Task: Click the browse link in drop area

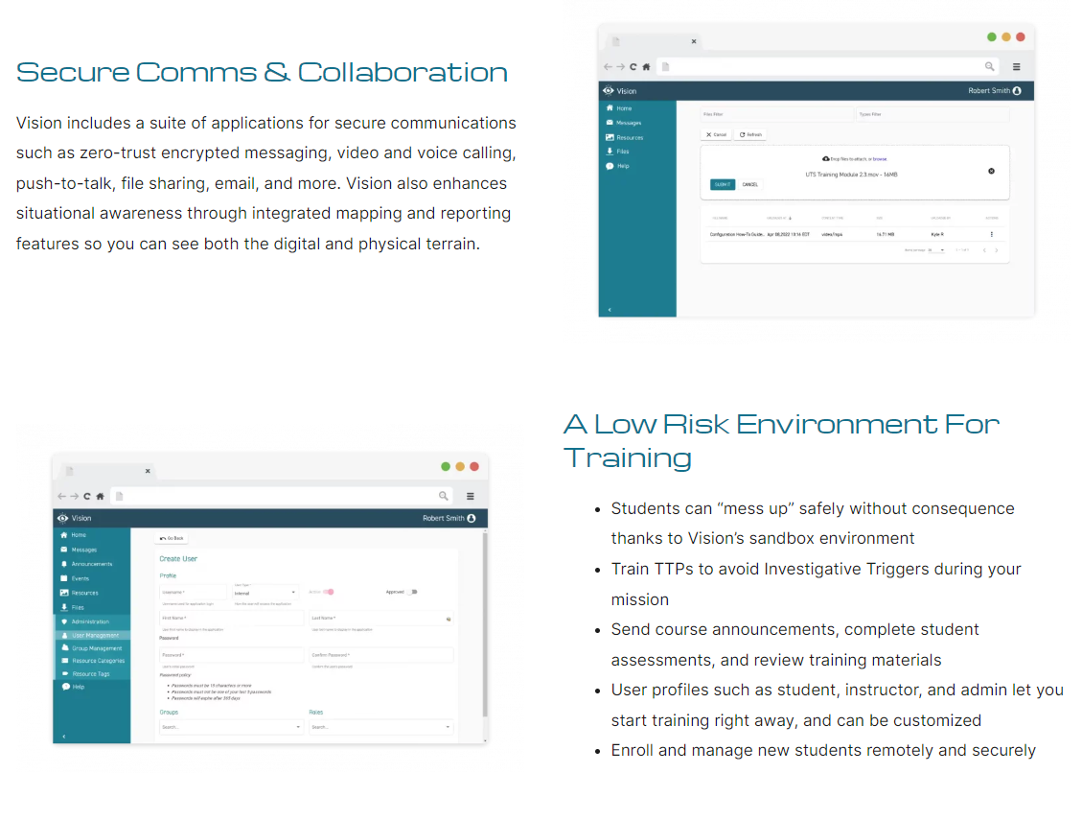Action: pos(879,158)
